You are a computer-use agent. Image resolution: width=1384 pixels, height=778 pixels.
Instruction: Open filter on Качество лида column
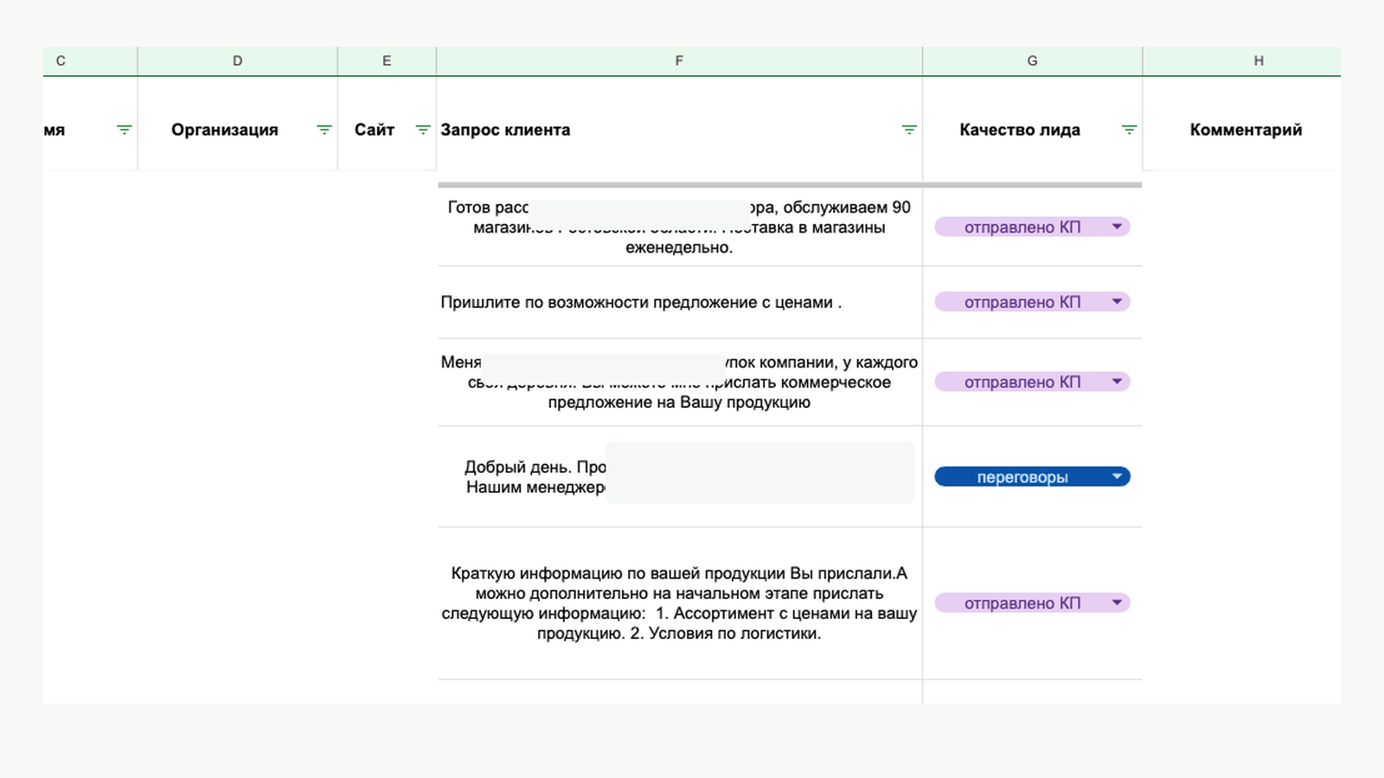[x=1129, y=130]
